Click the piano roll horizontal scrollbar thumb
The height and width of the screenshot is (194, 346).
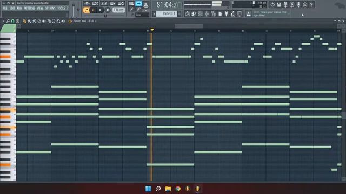189,26
